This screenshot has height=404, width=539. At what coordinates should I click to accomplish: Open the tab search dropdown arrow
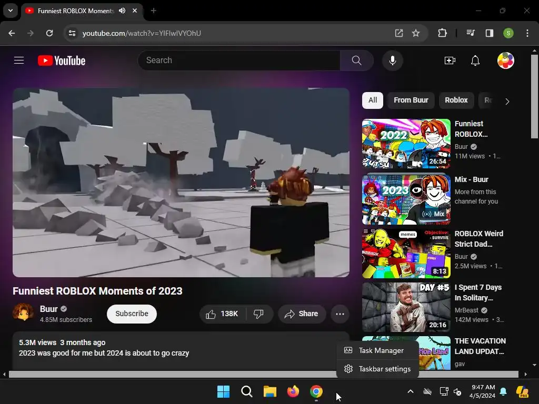[x=11, y=11]
